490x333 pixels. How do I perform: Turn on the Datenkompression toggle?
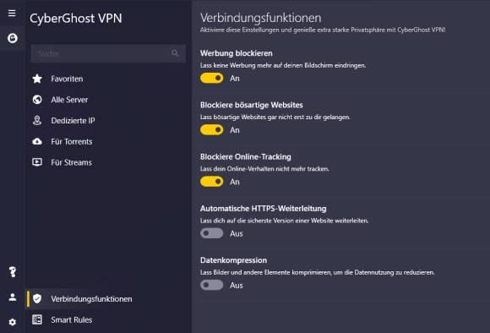point(211,285)
